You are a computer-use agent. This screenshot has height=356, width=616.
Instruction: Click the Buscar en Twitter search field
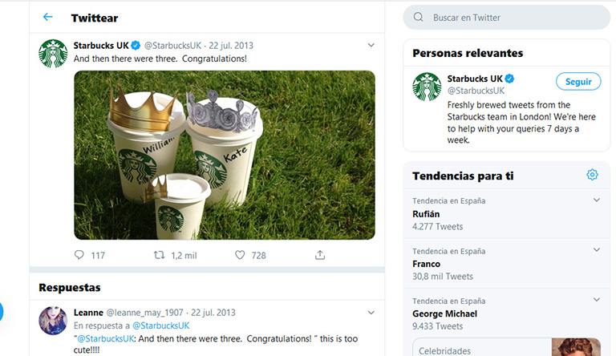tap(513, 18)
